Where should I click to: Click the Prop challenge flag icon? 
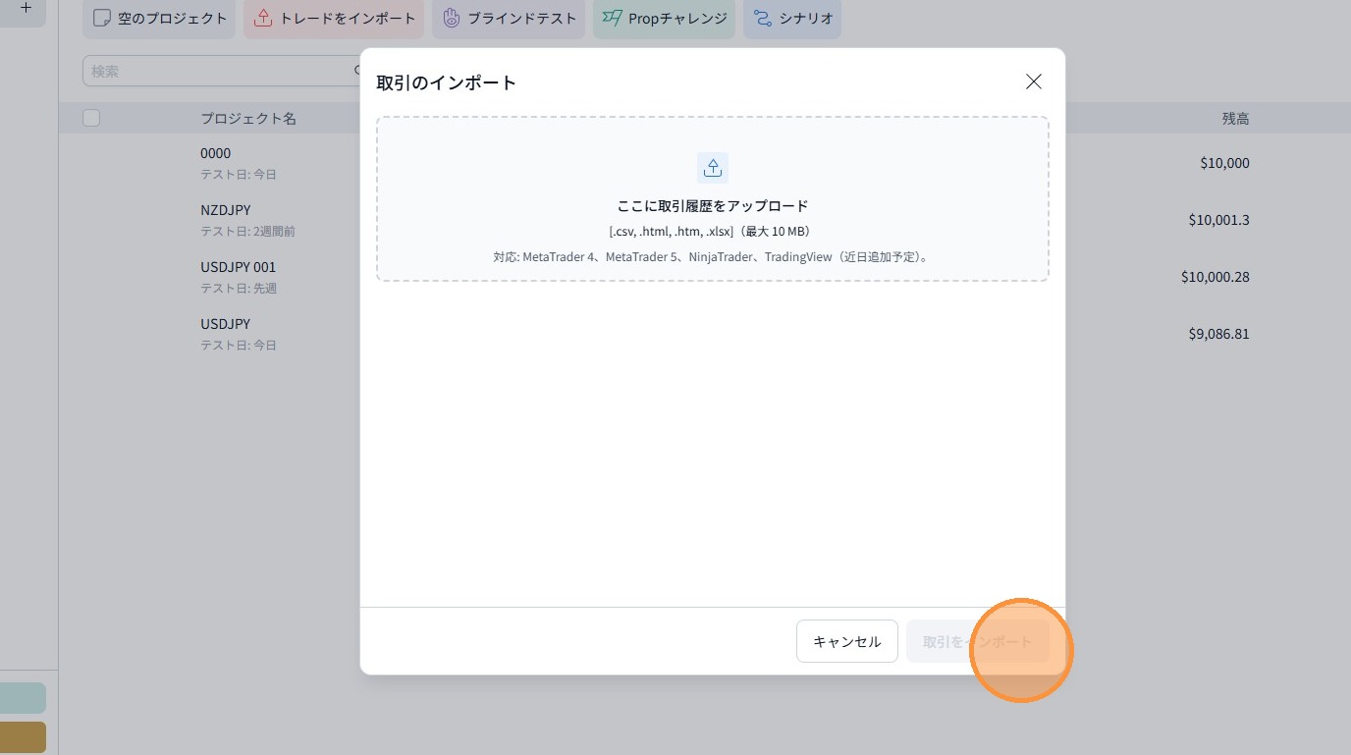[x=613, y=19]
